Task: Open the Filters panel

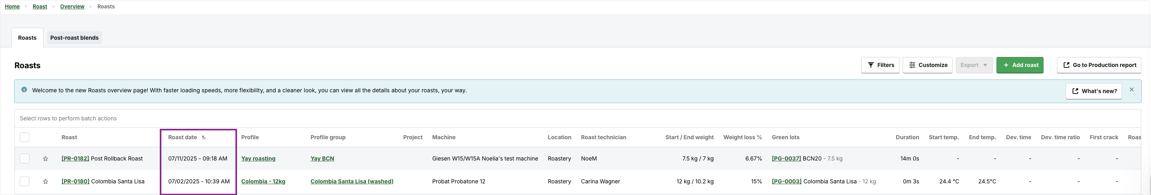Action: click(880, 65)
